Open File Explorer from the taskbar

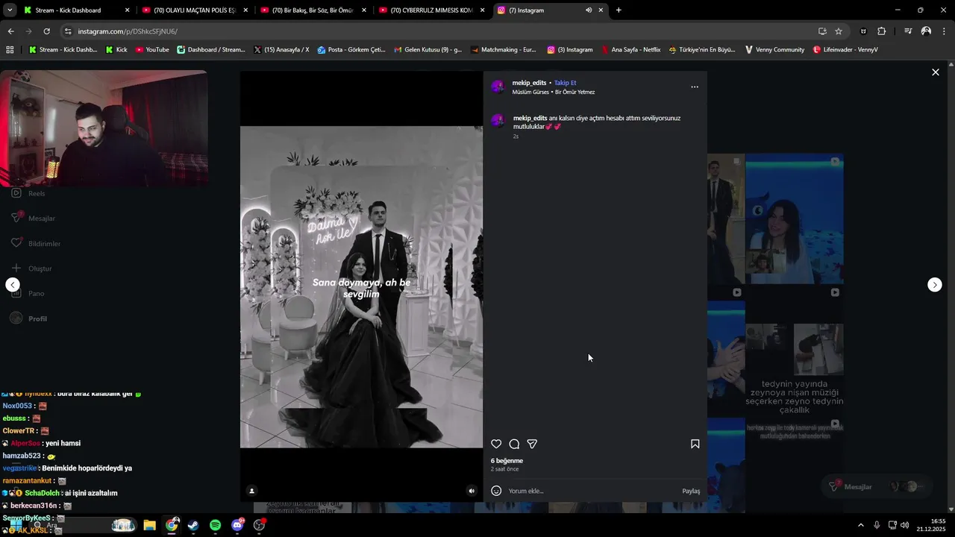coord(149,525)
